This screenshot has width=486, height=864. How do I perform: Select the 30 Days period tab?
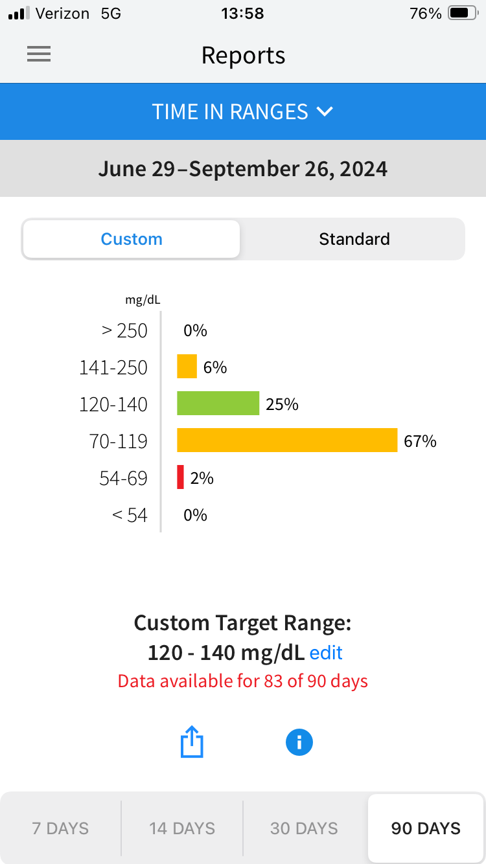[304, 828]
